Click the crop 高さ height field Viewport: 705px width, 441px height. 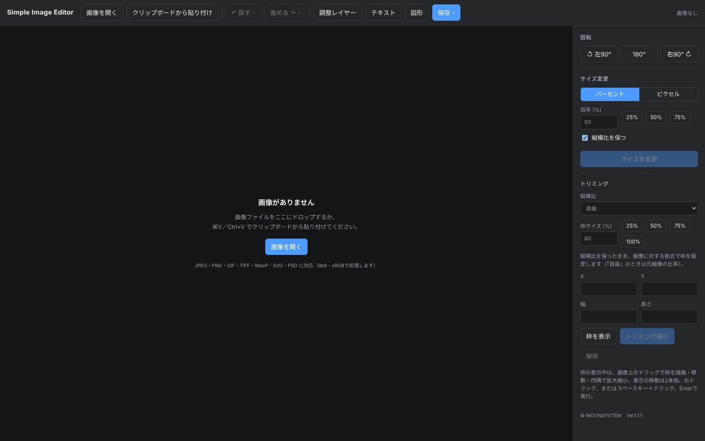click(x=669, y=317)
